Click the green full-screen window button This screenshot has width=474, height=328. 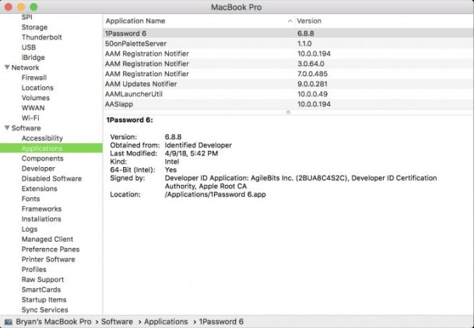[x=33, y=7]
